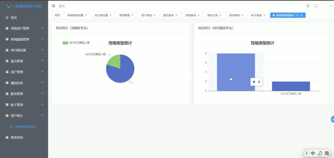Expand 版块管理 chevron
The height and width of the screenshot is (158, 334).
(x=42, y=93)
